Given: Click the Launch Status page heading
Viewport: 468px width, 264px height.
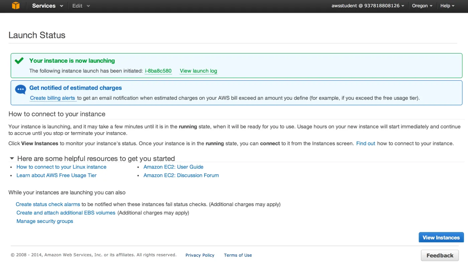Looking at the screenshot, I should click(x=37, y=35).
